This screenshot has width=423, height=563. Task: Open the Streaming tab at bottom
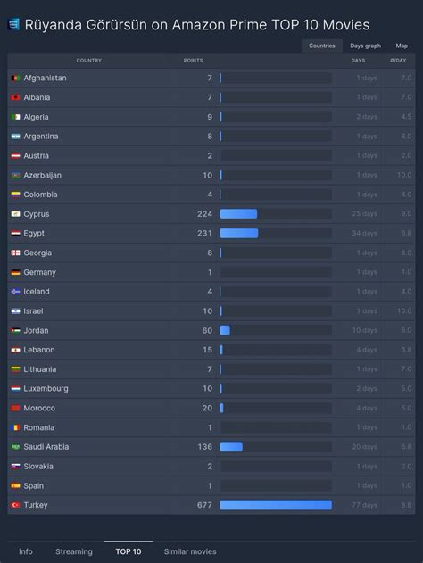74,551
